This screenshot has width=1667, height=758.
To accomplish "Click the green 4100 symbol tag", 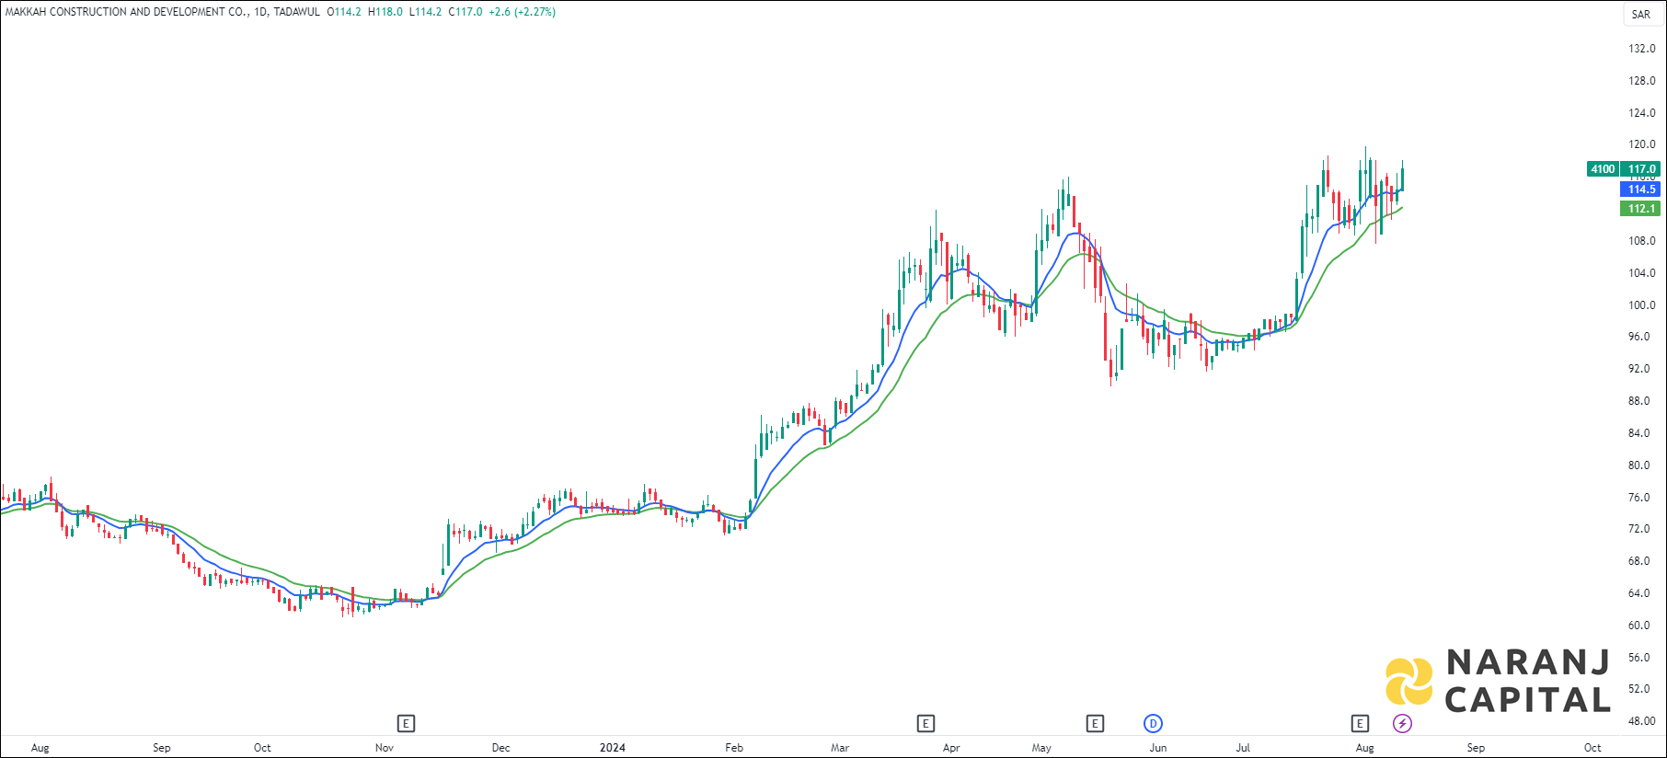I will [x=1603, y=169].
